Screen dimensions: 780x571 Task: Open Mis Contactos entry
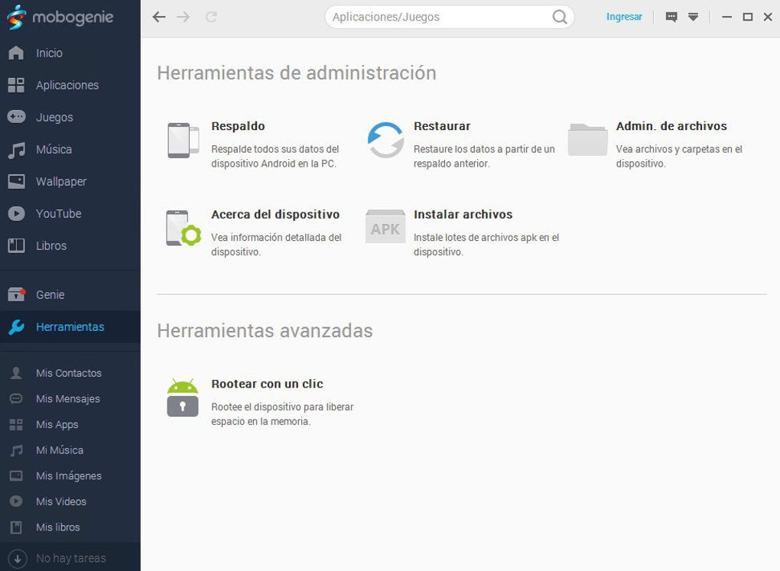[70, 373]
